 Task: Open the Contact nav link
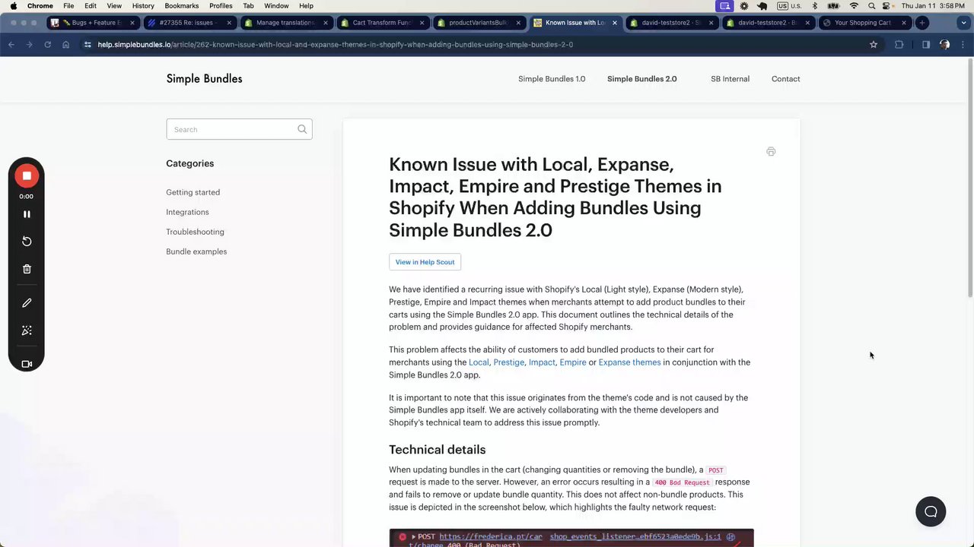pos(785,79)
